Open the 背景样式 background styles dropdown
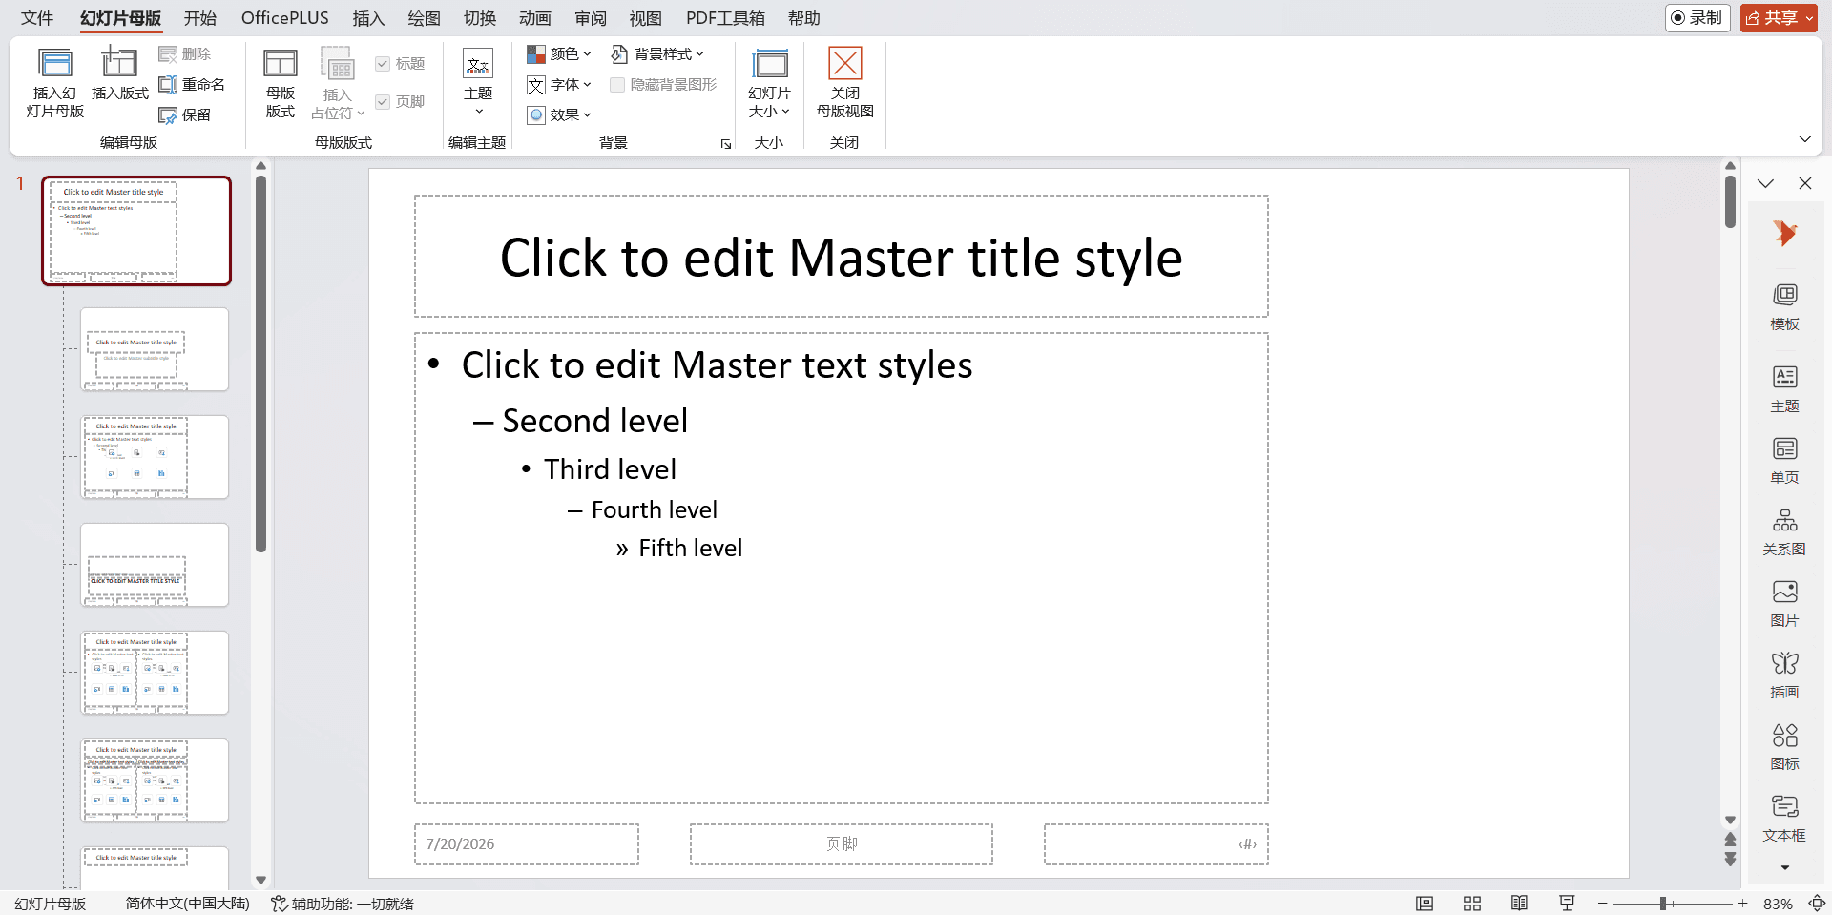The height and width of the screenshot is (915, 1832). click(658, 54)
